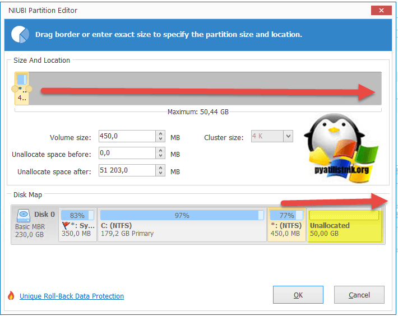Click the Unallocate space after field
Viewport: 398px width, 316px height.
coord(127,170)
